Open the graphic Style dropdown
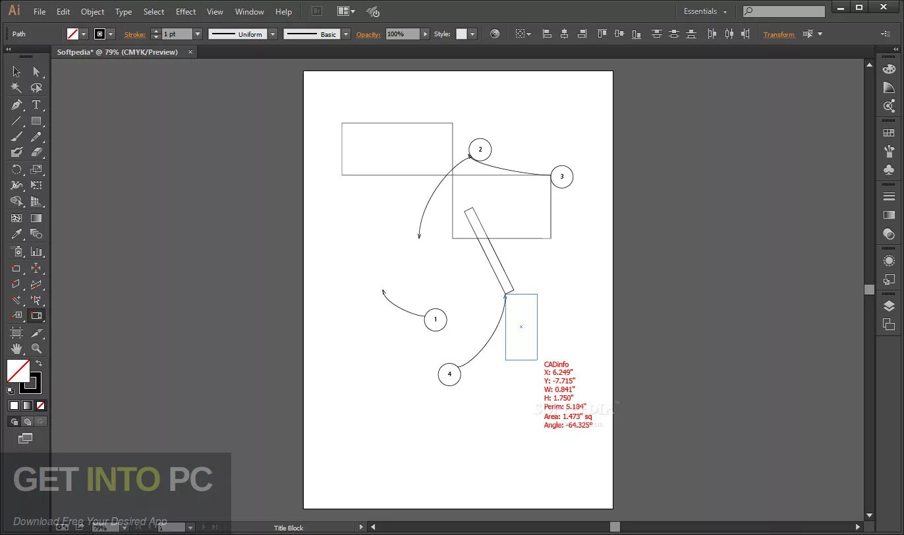Screen dimensions: 904x535 pyautogui.click(x=472, y=34)
